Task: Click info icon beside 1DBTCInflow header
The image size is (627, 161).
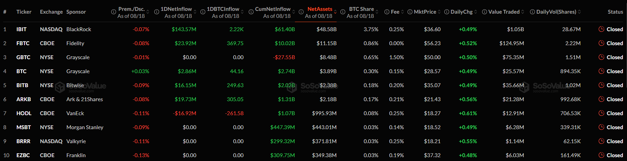Action: coord(203,12)
